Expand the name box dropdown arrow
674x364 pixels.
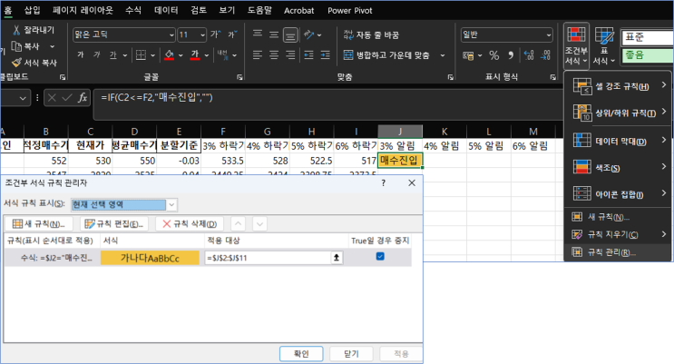[x=23, y=98]
